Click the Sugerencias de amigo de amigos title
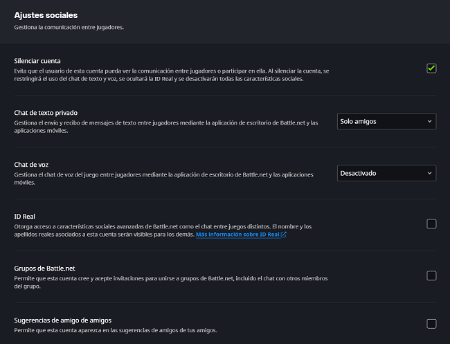The width and height of the screenshot is (450, 344). 63,320
